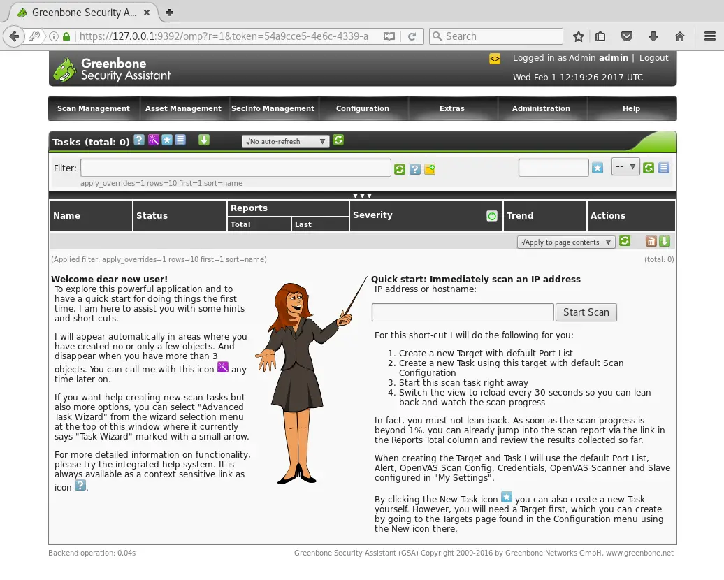This screenshot has width=724, height=580.
Task: Sort by Reports Last column header
Action: tap(303, 224)
